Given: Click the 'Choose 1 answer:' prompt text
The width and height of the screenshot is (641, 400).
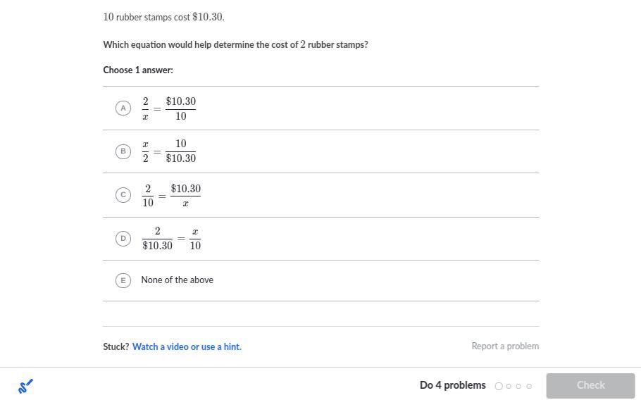Looking at the screenshot, I should point(138,70).
